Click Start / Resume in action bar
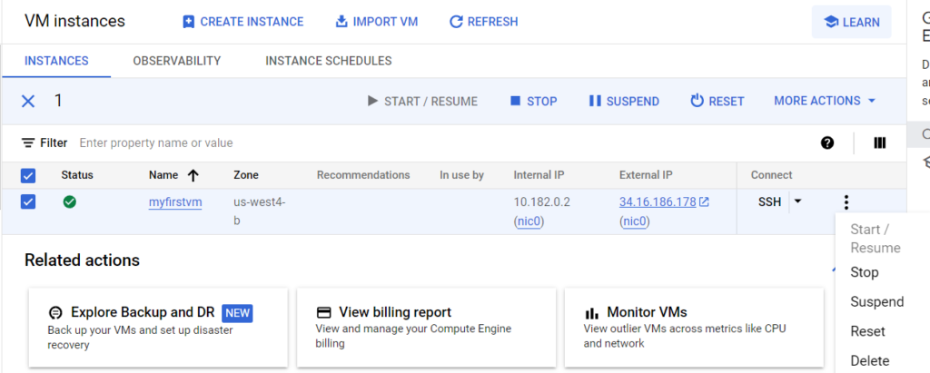 point(422,102)
